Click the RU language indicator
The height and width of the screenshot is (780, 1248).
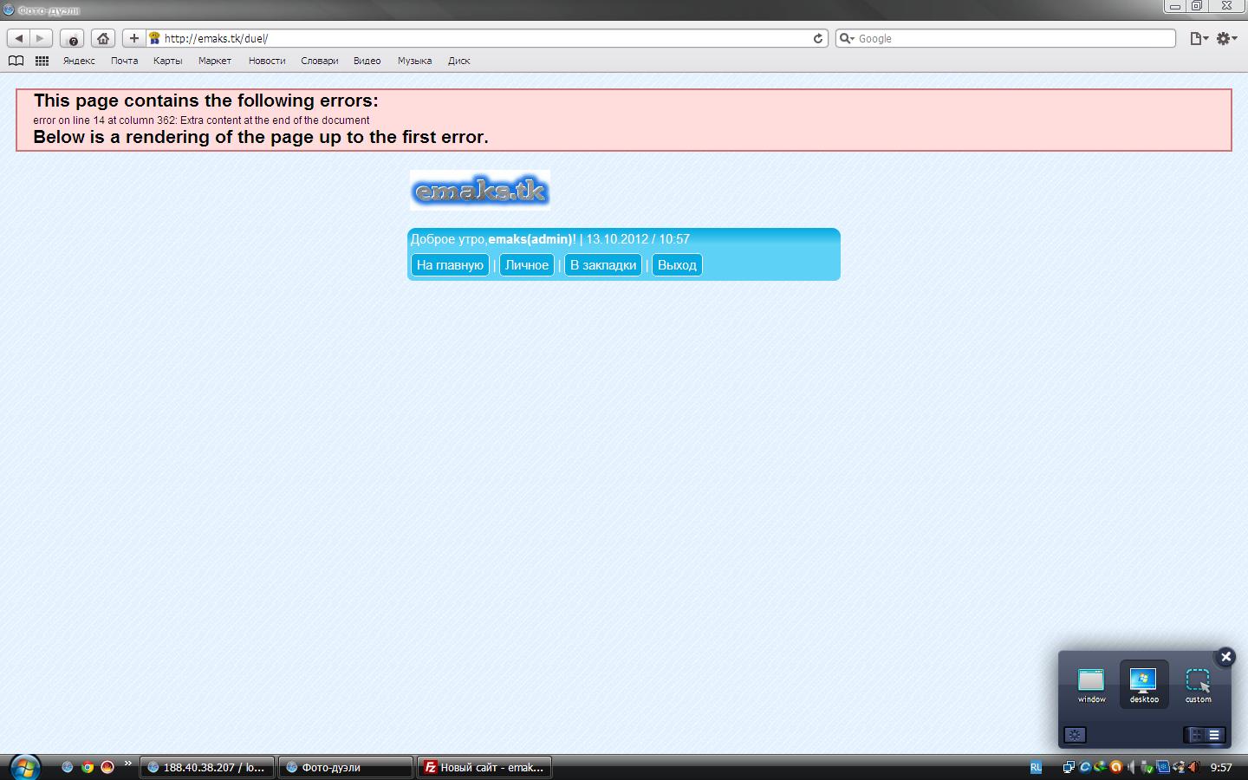1036,767
